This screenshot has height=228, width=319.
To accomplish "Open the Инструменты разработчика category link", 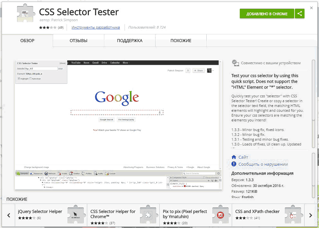I will (96, 28).
